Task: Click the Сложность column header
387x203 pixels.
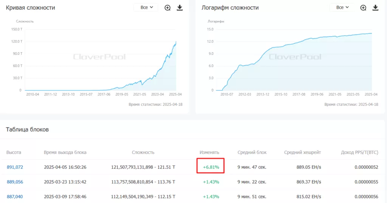Action: [x=143, y=152]
